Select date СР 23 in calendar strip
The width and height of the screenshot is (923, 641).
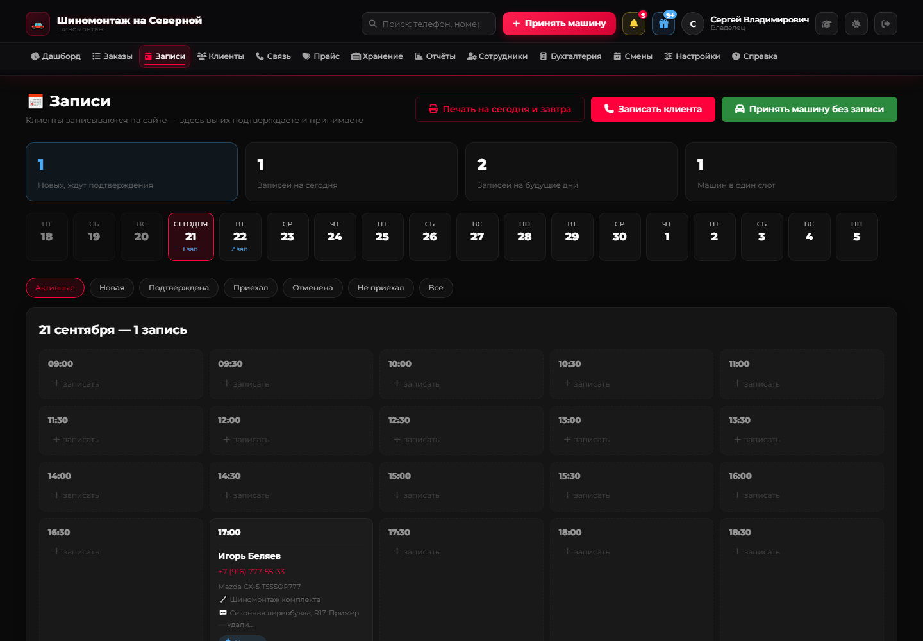click(x=288, y=237)
